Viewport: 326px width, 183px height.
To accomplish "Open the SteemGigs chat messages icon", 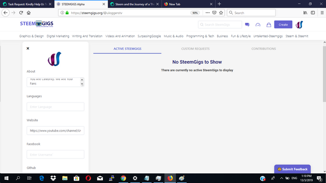I will pos(247,25).
